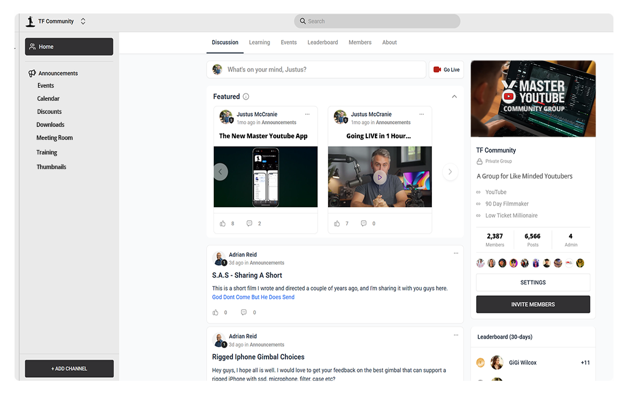Open the Learning tab
Viewport: 628px width, 395px height.
(x=259, y=42)
